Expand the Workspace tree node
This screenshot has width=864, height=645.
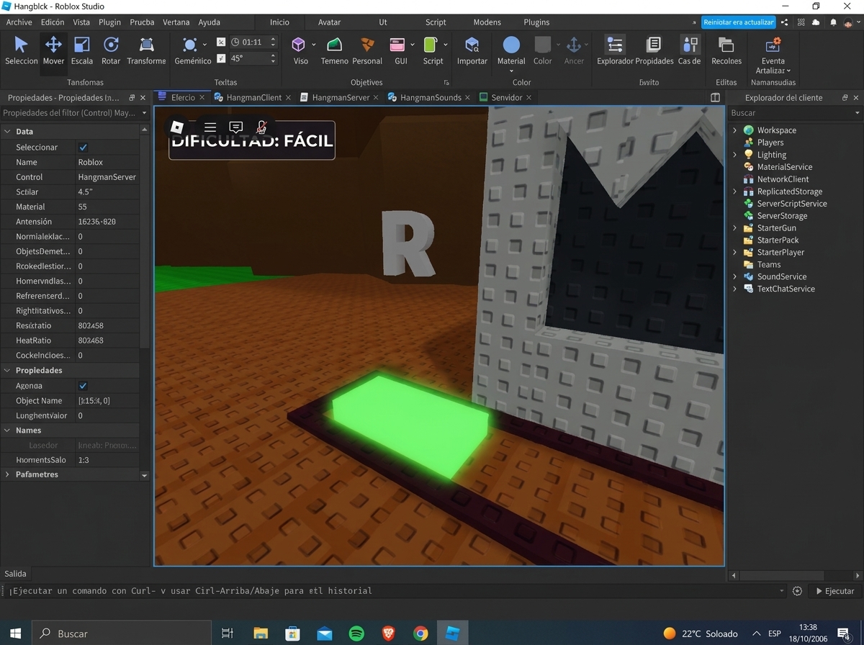click(735, 130)
